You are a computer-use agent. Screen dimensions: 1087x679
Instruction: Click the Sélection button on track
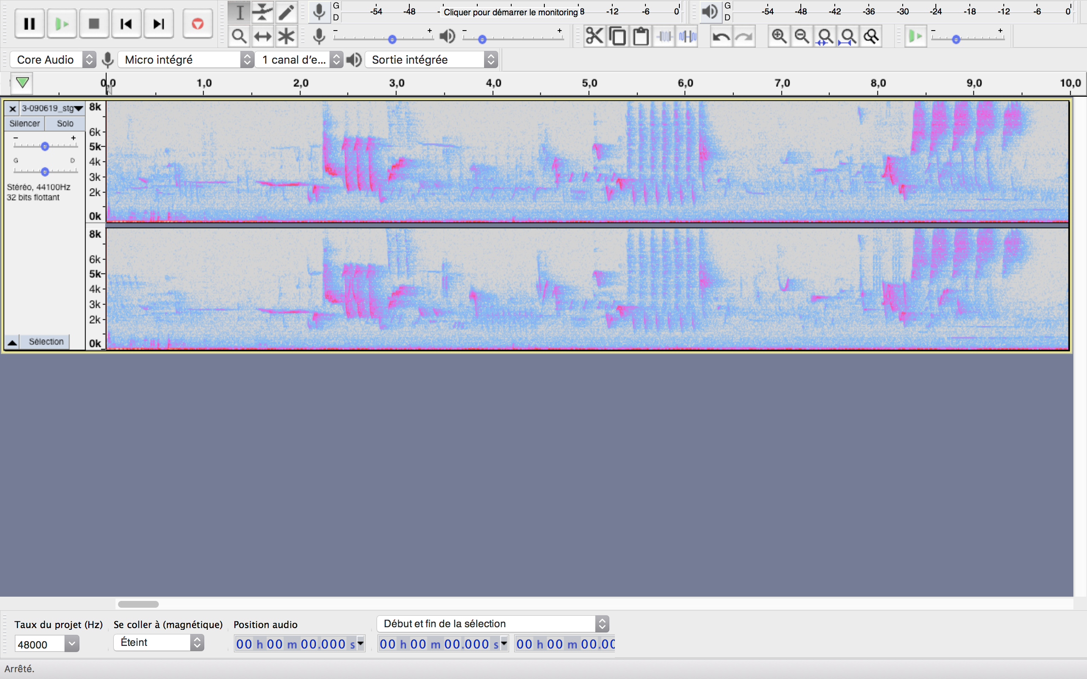tap(46, 342)
